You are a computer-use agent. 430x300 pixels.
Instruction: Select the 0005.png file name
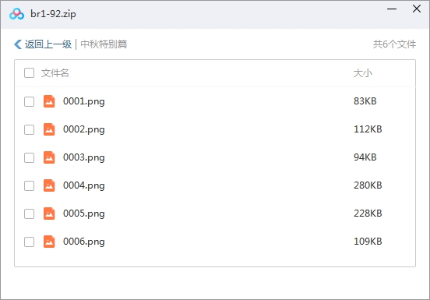[x=84, y=214]
